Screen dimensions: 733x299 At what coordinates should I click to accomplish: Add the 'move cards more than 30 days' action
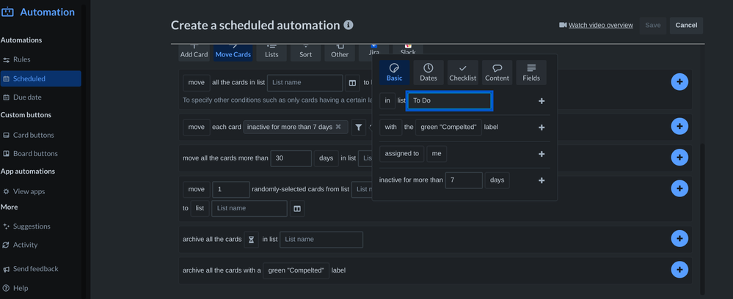679,157
